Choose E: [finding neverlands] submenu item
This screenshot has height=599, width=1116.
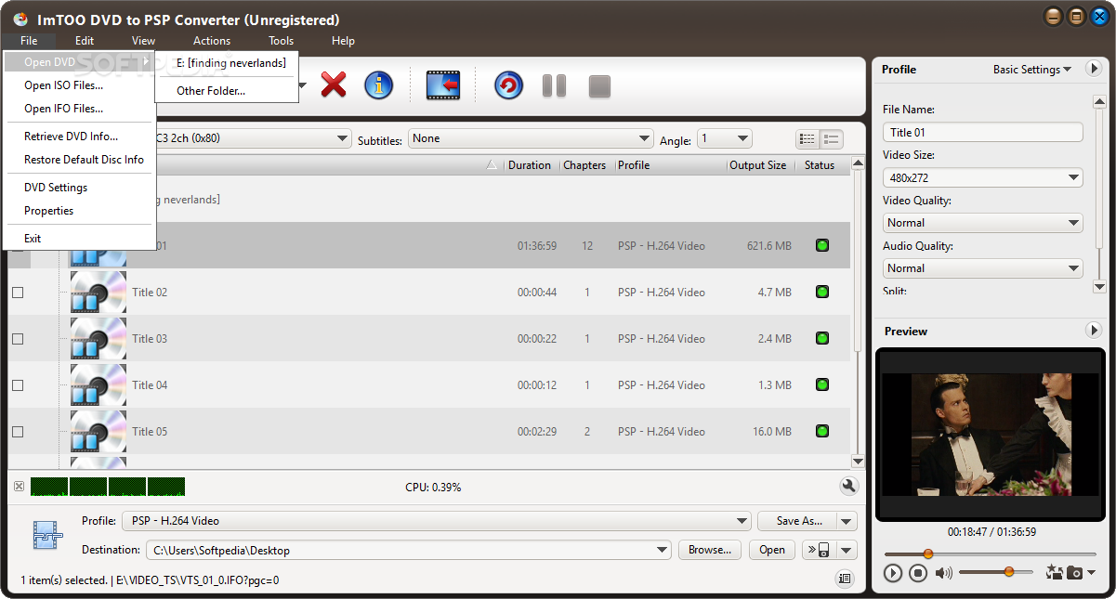tap(227, 63)
